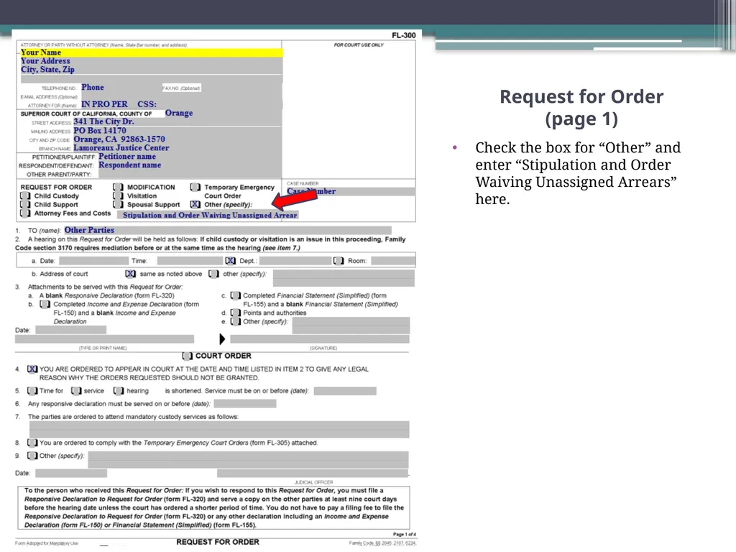
Task: Click the JUDICIAL OFFICER signature field
Action: 313,473
